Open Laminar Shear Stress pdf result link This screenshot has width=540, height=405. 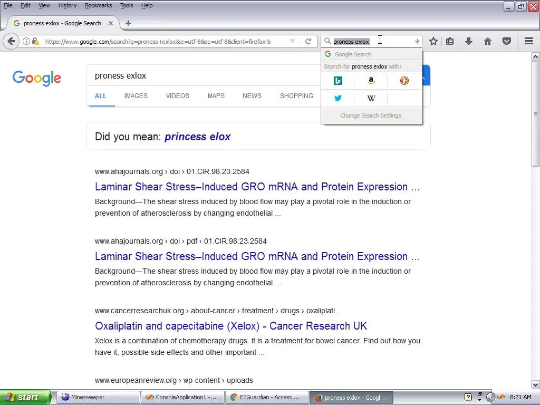click(257, 256)
